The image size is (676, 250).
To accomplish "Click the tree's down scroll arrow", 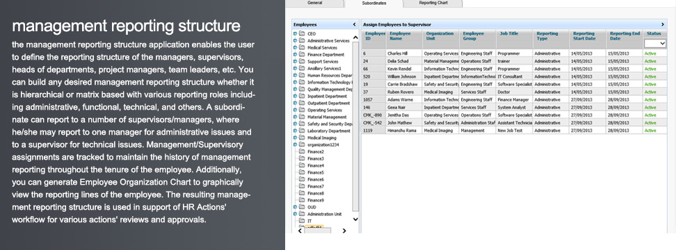I will [x=355, y=219].
